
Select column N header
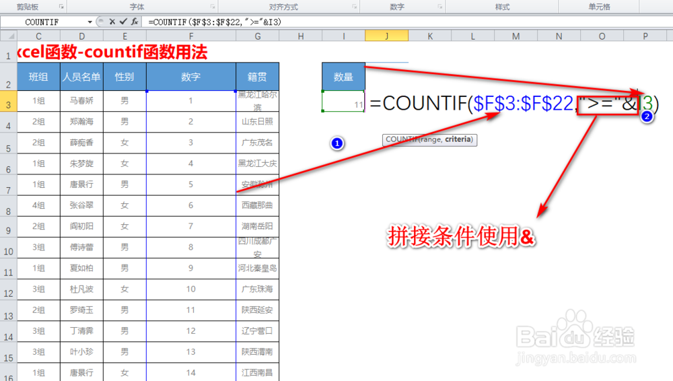point(559,36)
